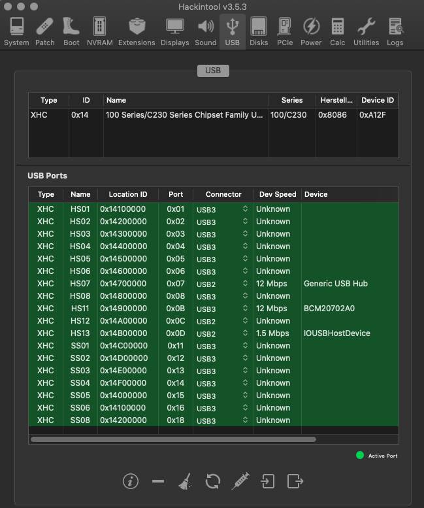Open the Patch section in toolbar
This screenshot has width=424, height=508.
coord(44,32)
